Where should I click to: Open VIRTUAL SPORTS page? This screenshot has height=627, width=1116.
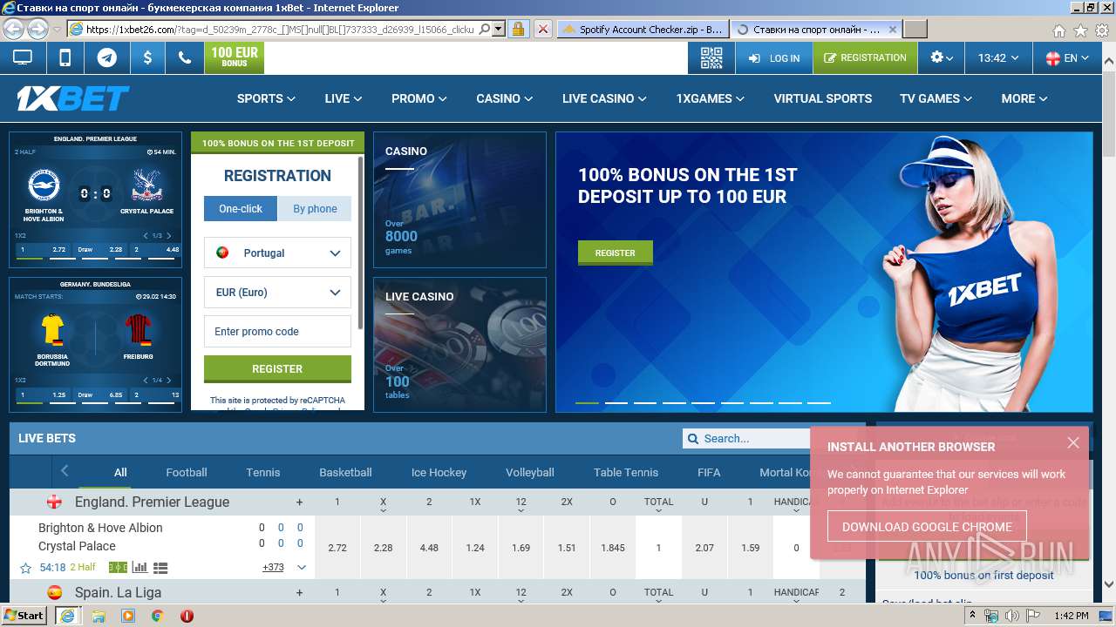[822, 98]
